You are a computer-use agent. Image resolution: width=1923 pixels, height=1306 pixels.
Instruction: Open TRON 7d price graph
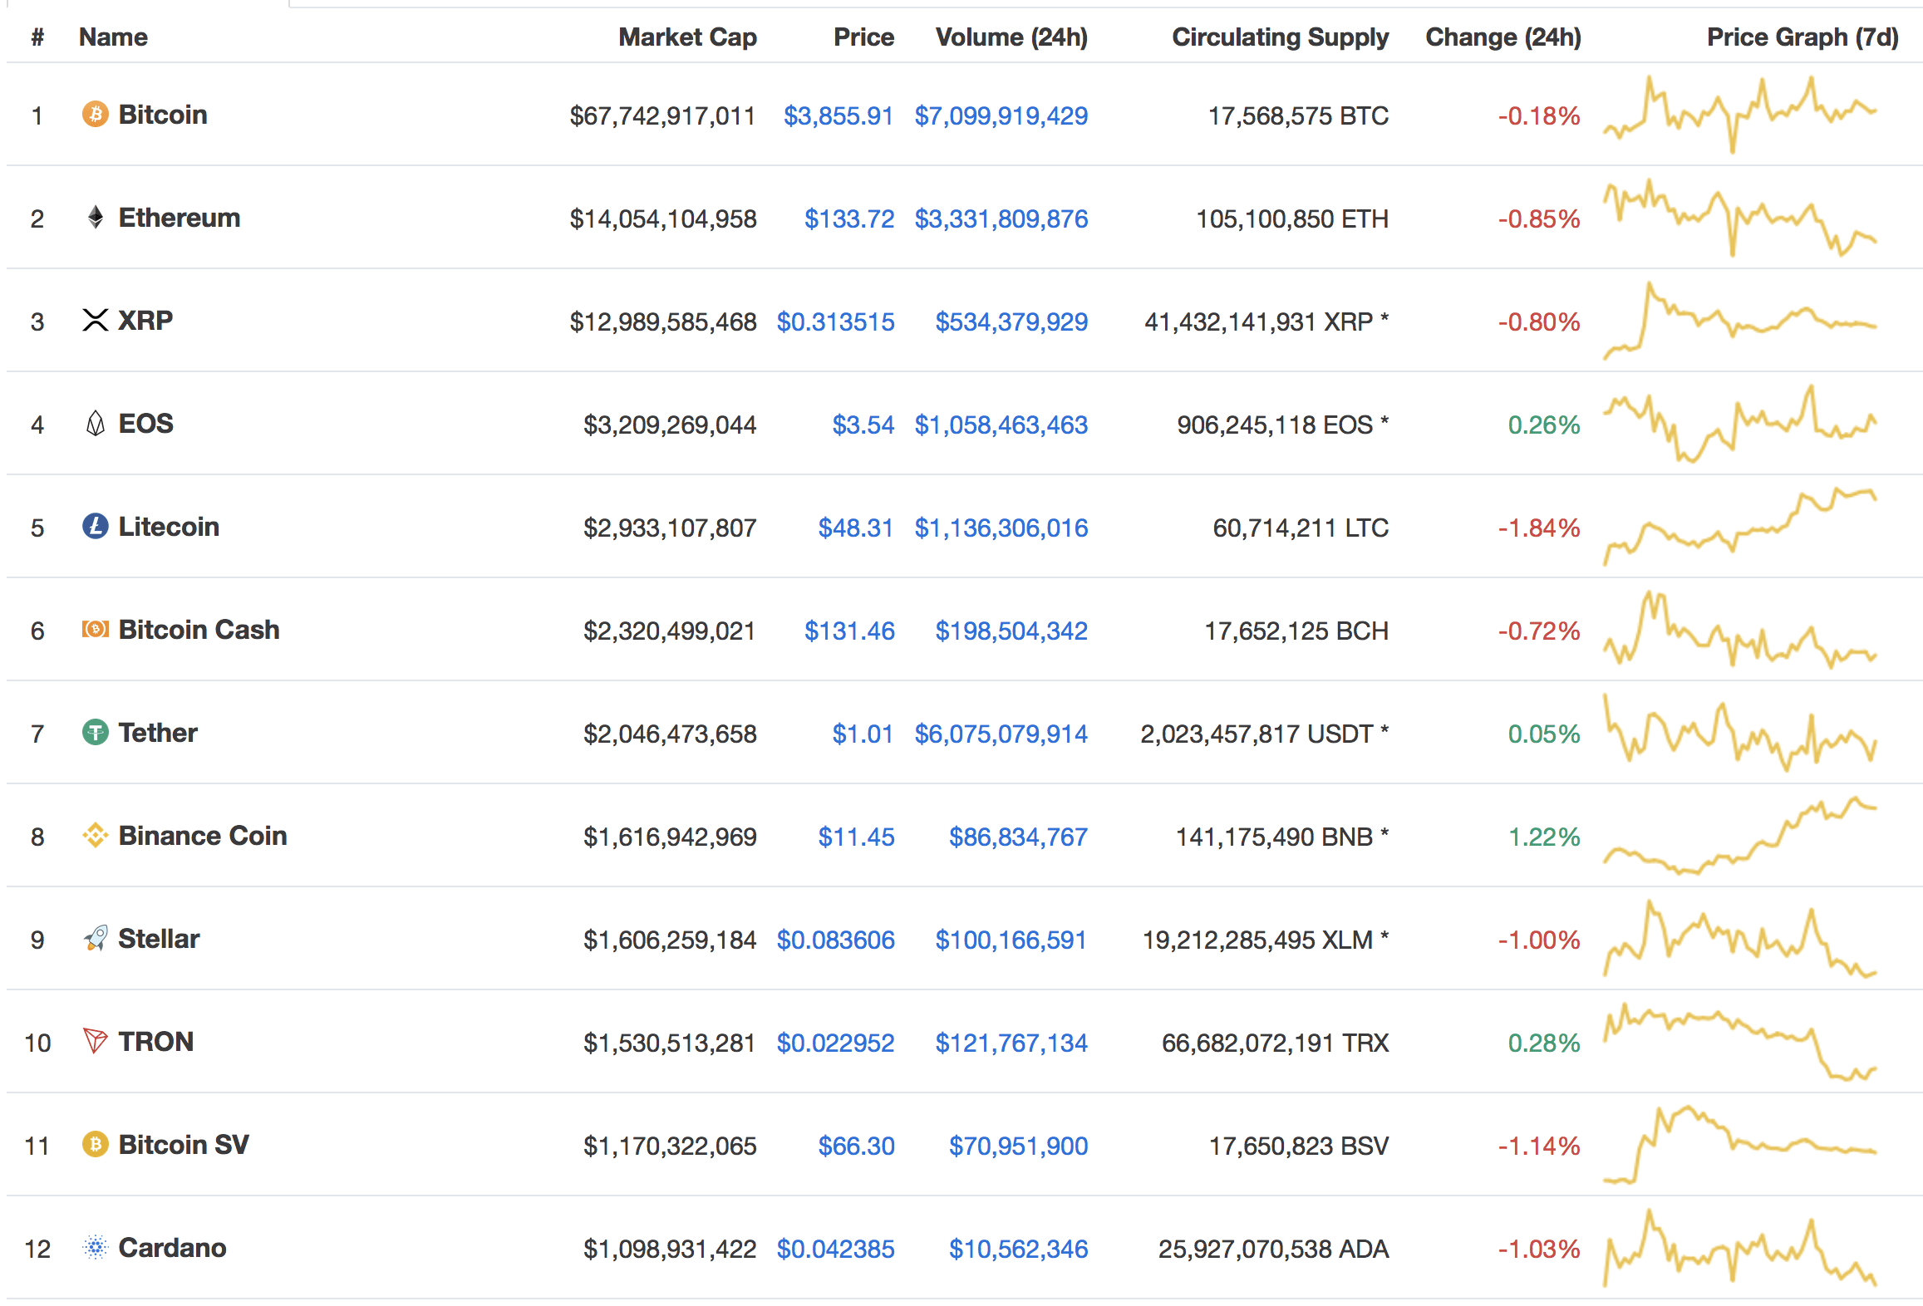(x=1739, y=1041)
